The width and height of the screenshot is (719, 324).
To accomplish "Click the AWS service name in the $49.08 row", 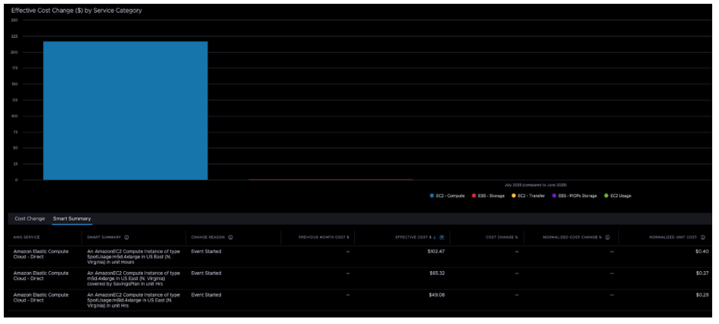I will [x=41, y=298].
